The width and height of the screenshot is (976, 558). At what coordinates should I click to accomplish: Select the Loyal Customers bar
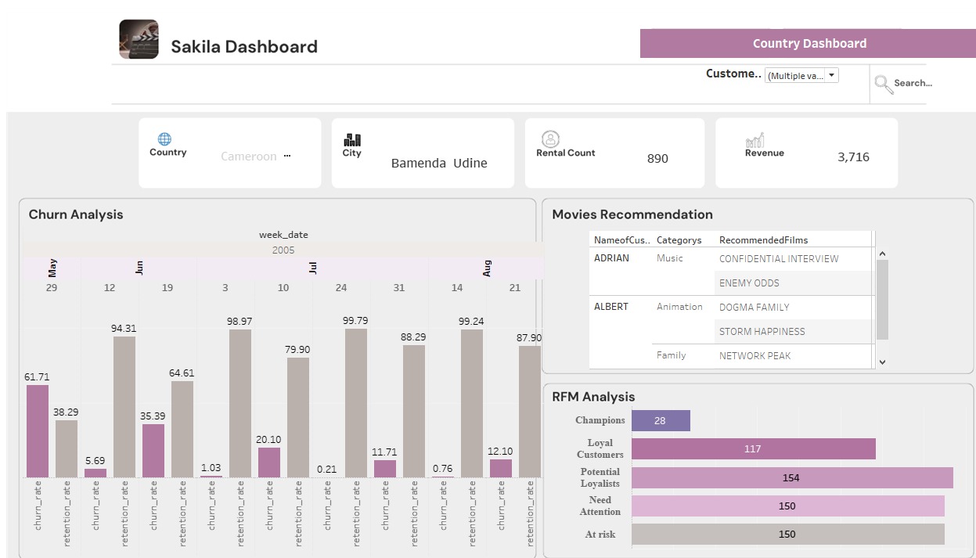click(753, 449)
